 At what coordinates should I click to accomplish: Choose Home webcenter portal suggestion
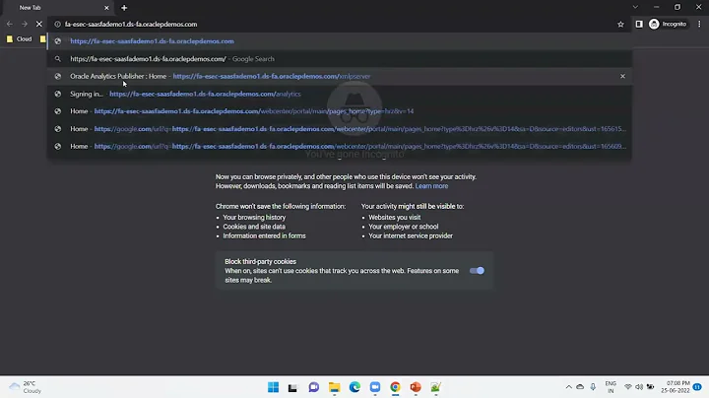tap(339, 111)
